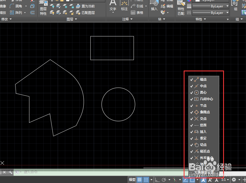The width and height of the screenshot is (246, 183).
Task: Toggle 2D object snap square button
Action: pyautogui.click(x=192, y=179)
